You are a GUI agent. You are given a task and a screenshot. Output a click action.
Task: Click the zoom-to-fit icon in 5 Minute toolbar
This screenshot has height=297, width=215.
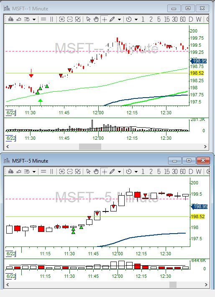pyautogui.click(x=78, y=171)
